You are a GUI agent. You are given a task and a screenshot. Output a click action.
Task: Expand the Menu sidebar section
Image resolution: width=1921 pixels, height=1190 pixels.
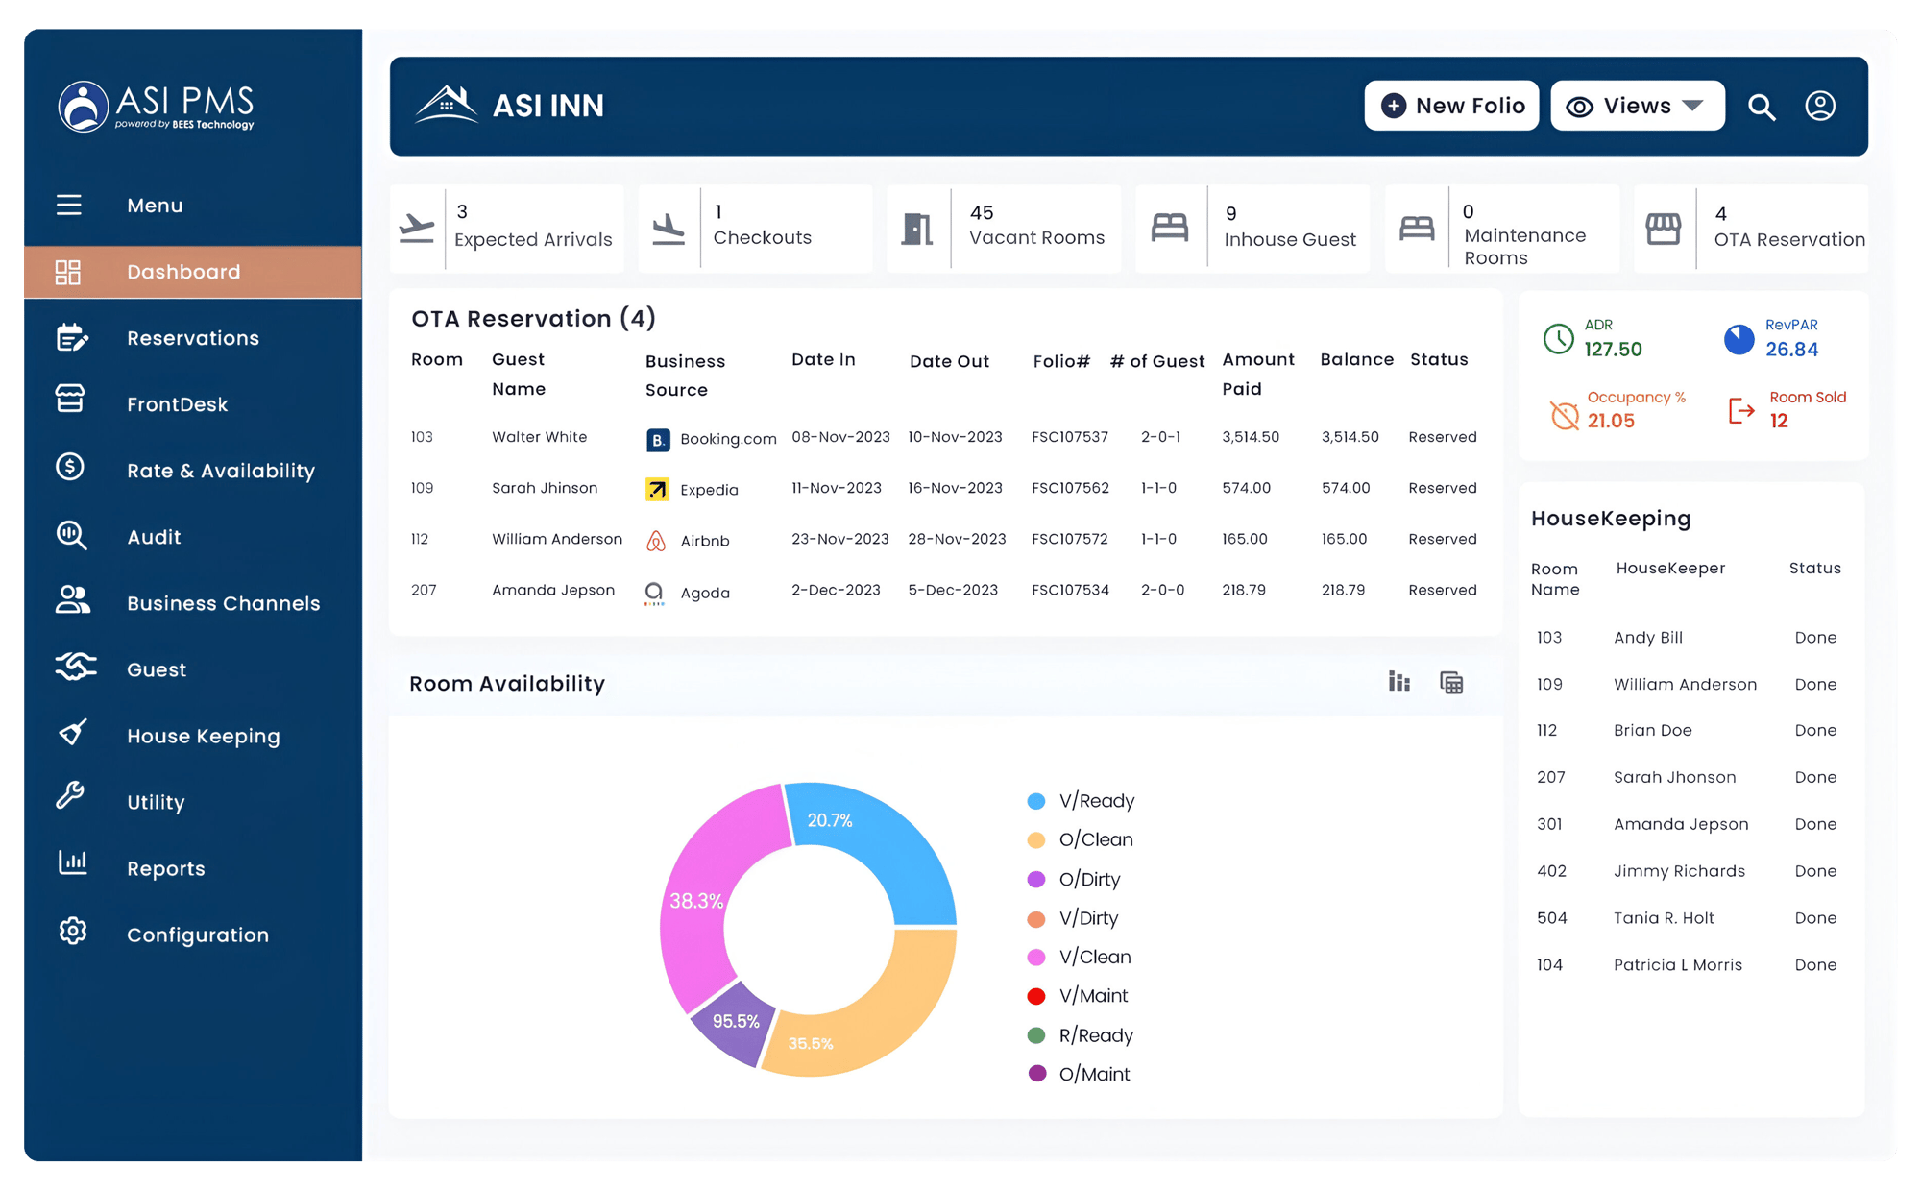tap(155, 205)
